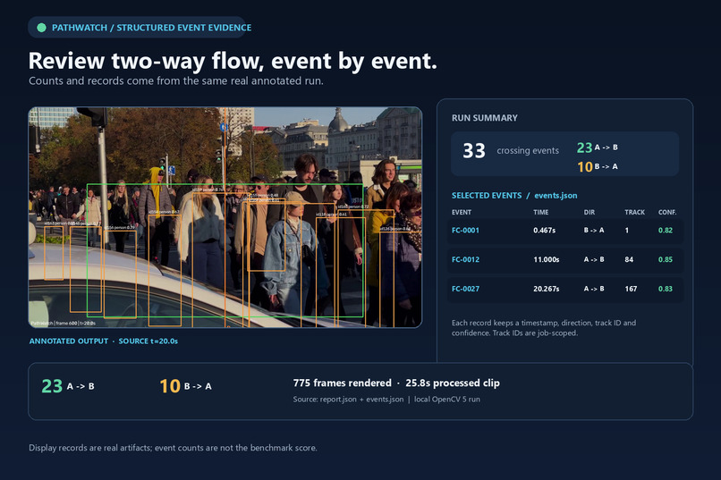
Task: Open the events.json link
Action: pyautogui.click(x=556, y=196)
